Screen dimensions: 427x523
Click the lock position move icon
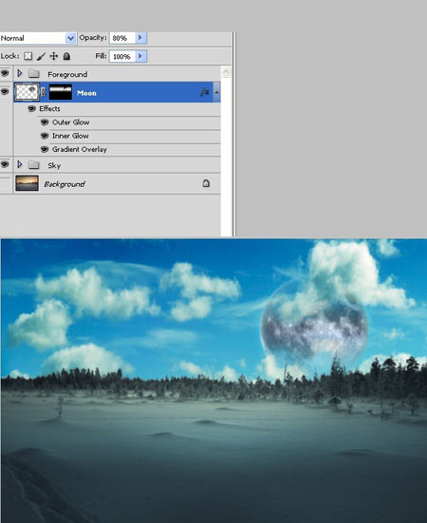[x=54, y=56]
